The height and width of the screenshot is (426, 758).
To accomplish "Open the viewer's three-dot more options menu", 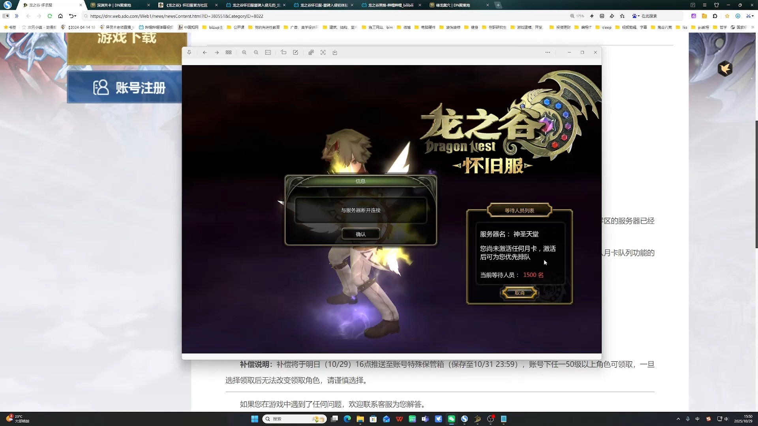I will [x=548, y=52].
